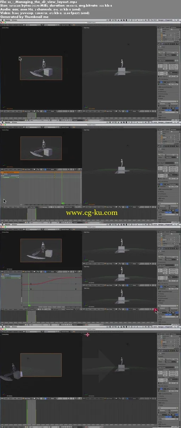
Task: Click Start Frame field in first frame properties
Action: tap(173, 65)
